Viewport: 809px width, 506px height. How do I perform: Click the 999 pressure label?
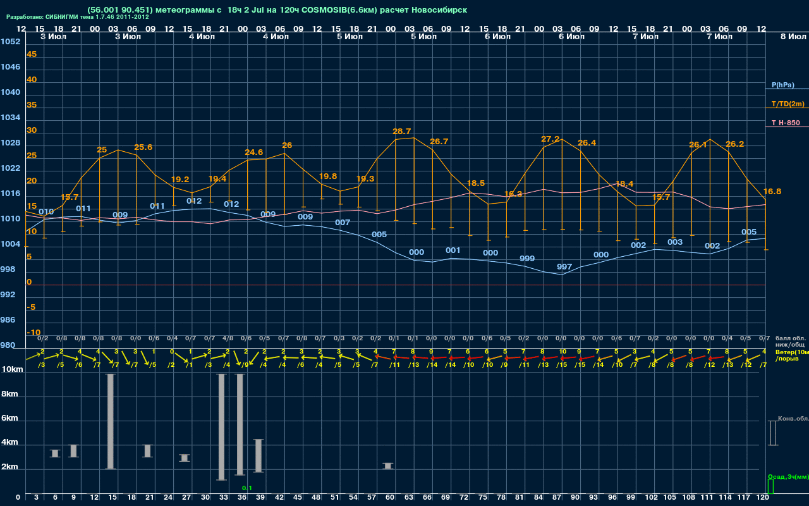point(527,259)
